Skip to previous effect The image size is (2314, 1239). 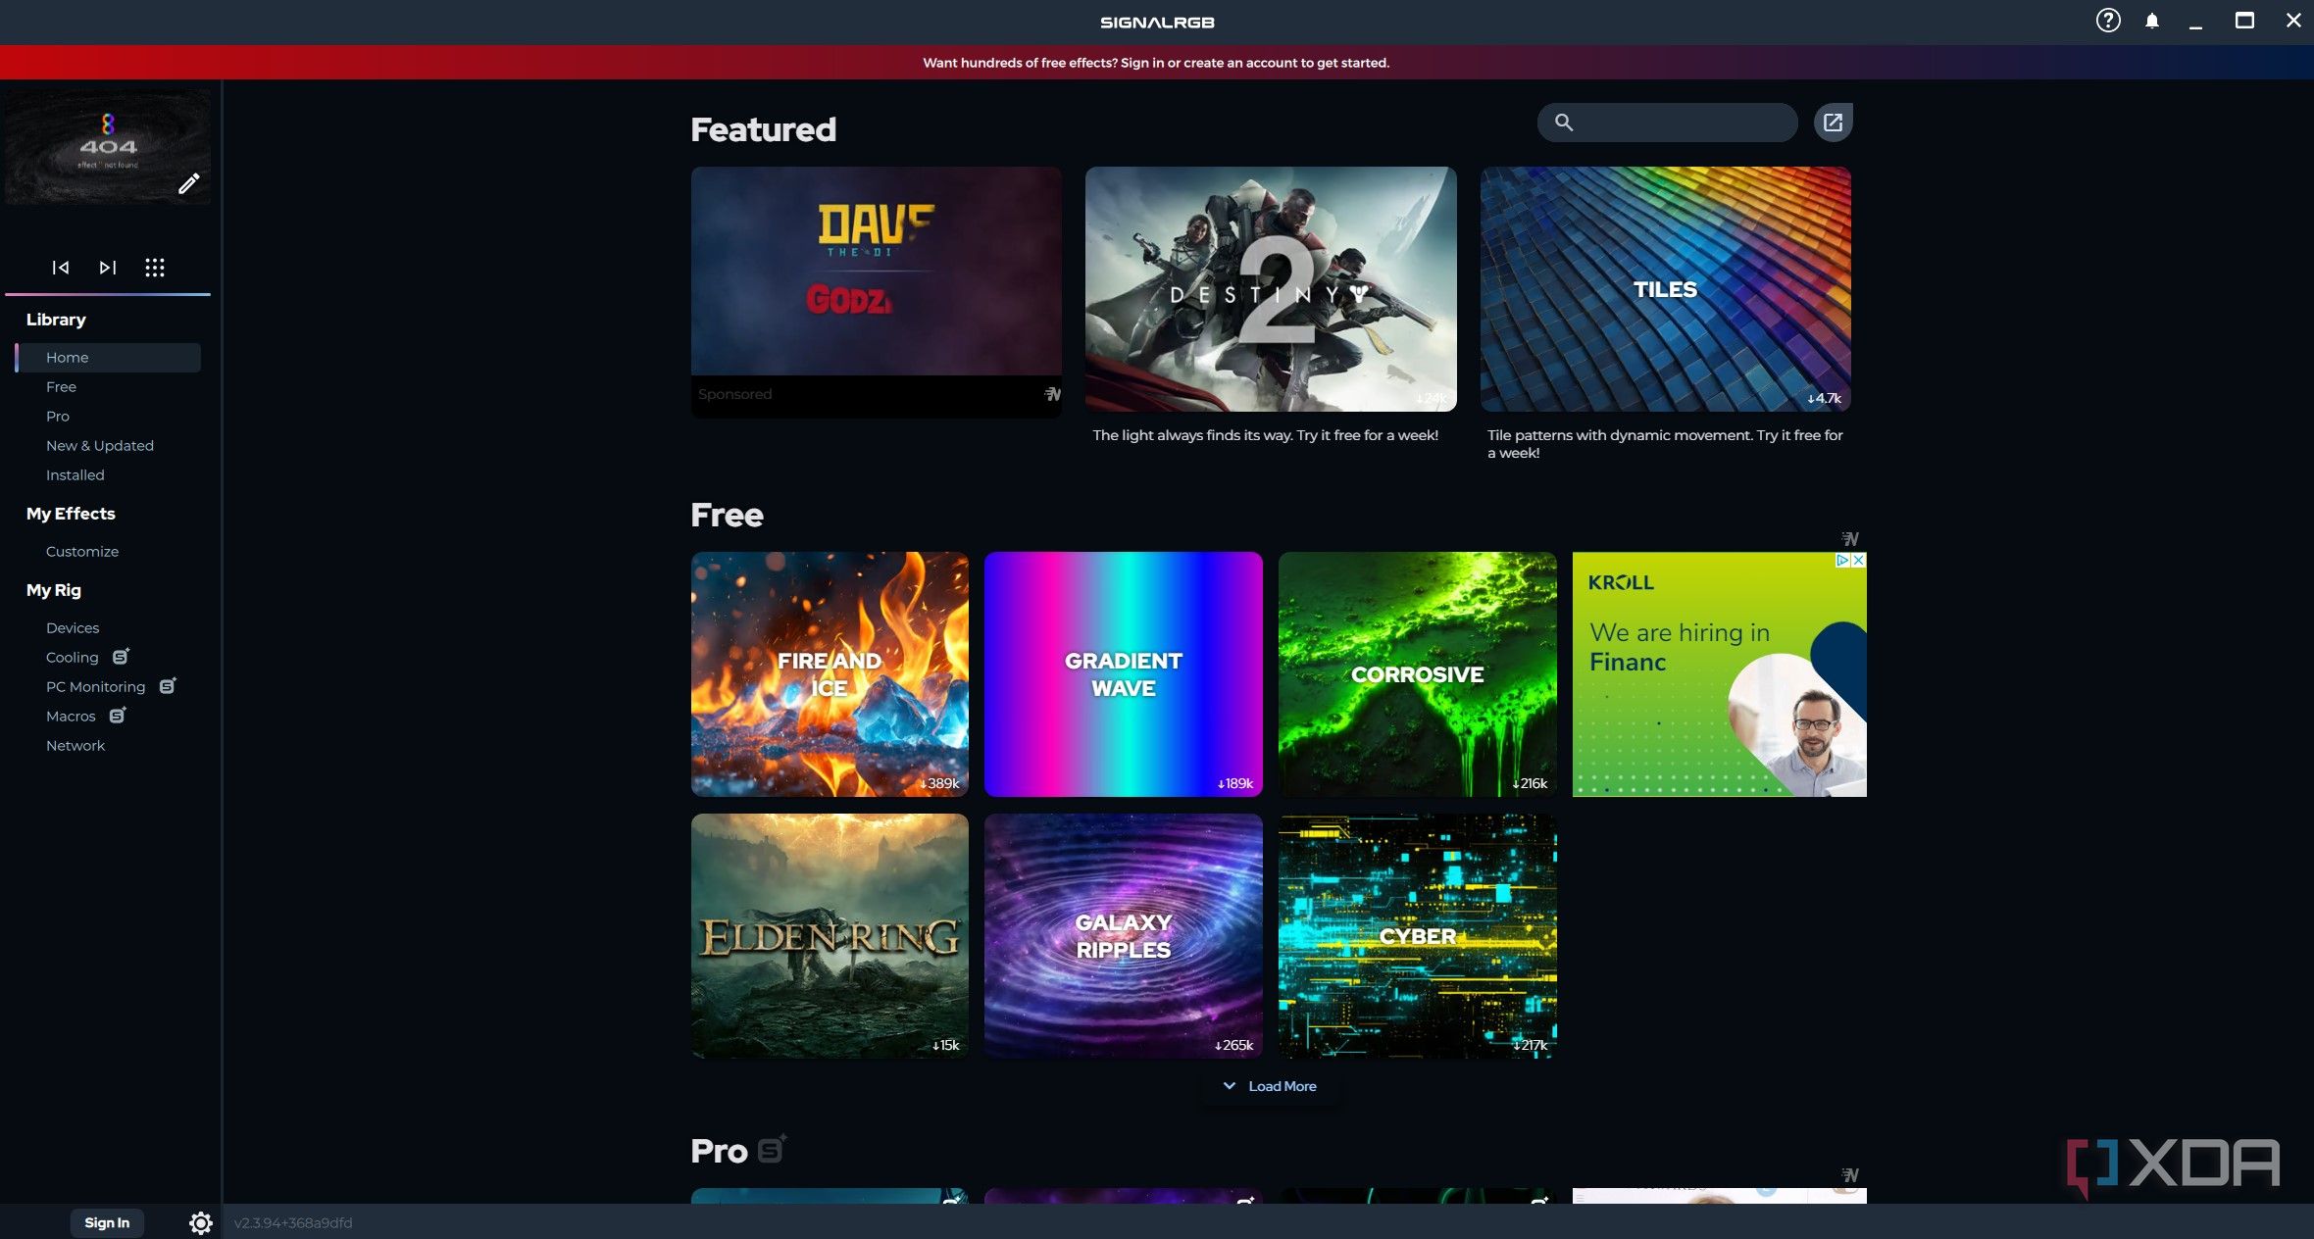click(61, 268)
